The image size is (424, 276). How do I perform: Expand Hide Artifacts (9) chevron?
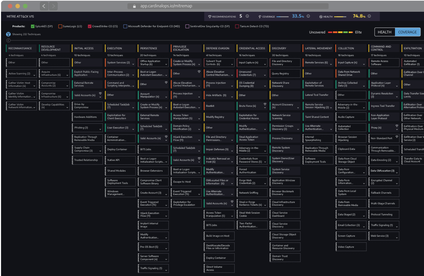232,96
